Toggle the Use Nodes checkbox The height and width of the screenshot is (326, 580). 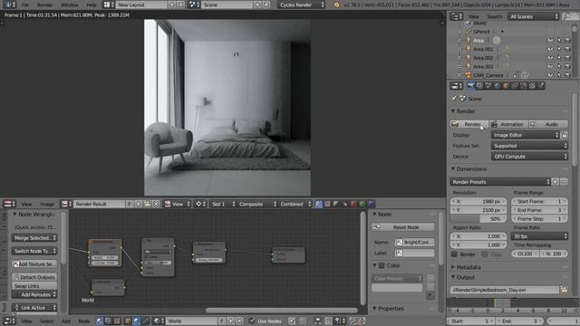pos(252,321)
